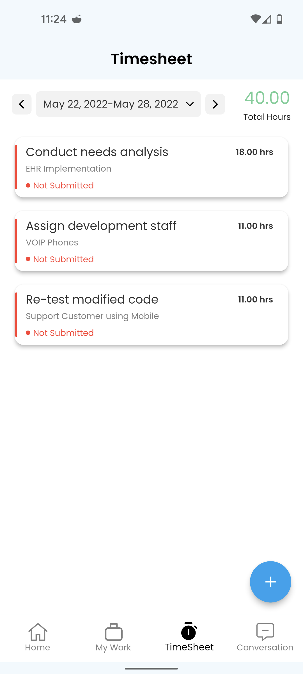Advance to next week with right arrow
The height and width of the screenshot is (674, 303).
(x=215, y=104)
